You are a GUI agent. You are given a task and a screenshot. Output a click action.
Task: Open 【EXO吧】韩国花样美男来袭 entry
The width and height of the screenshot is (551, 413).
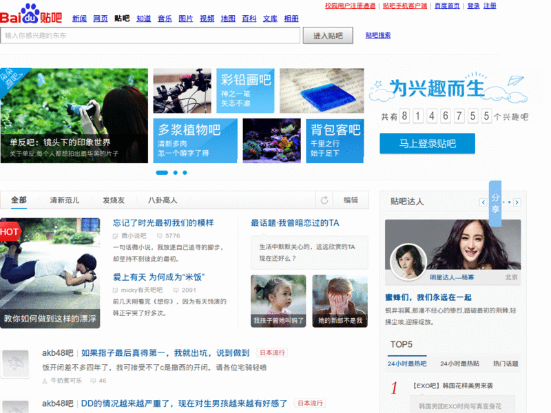click(453, 385)
